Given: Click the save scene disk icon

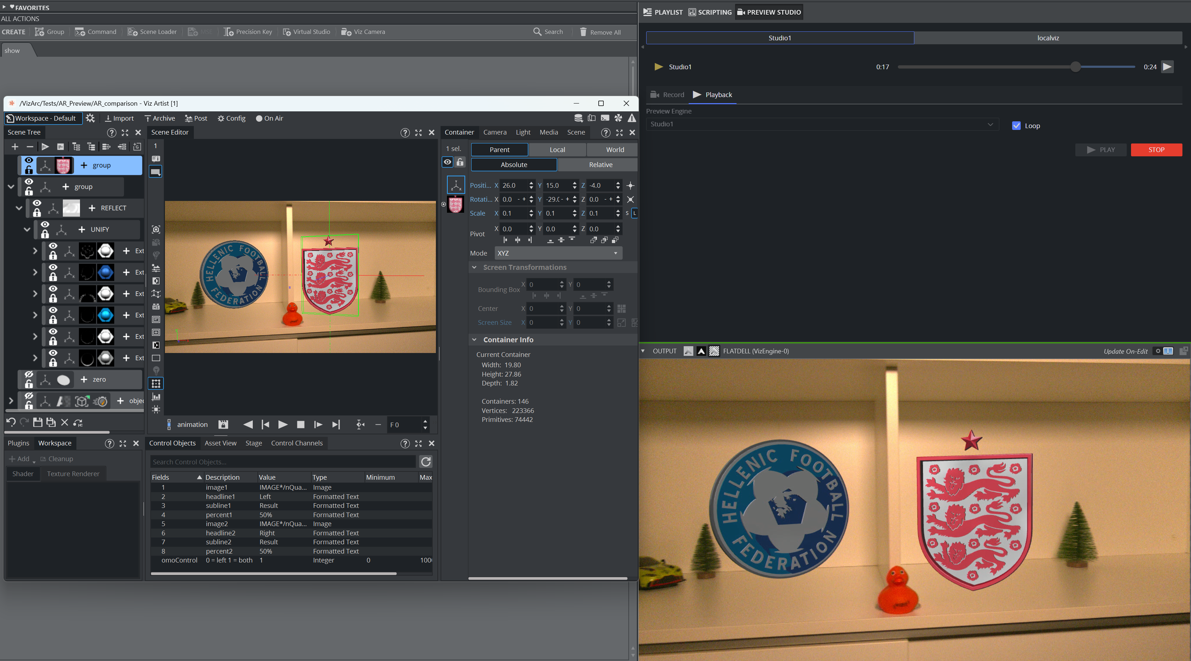Looking at the screenshot, I should 37,422.
